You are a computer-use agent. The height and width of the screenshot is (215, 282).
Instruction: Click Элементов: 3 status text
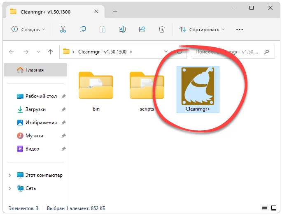tap(23, 208)
